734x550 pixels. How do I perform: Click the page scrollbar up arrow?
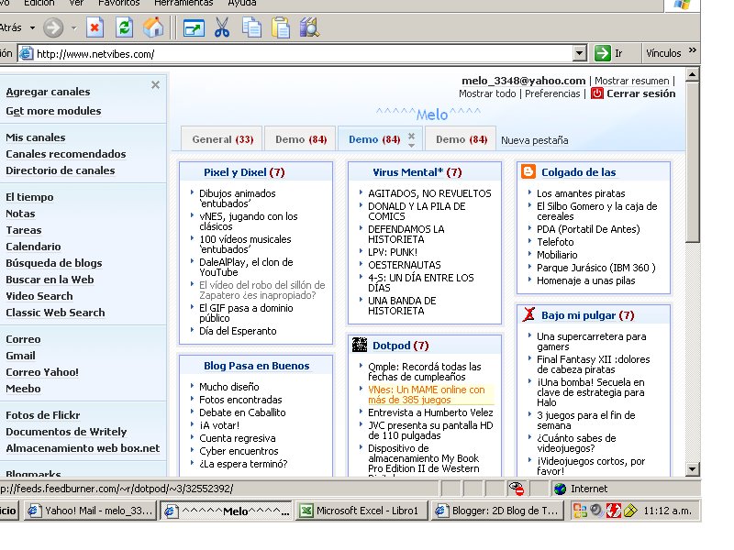[x=693, y=74]
